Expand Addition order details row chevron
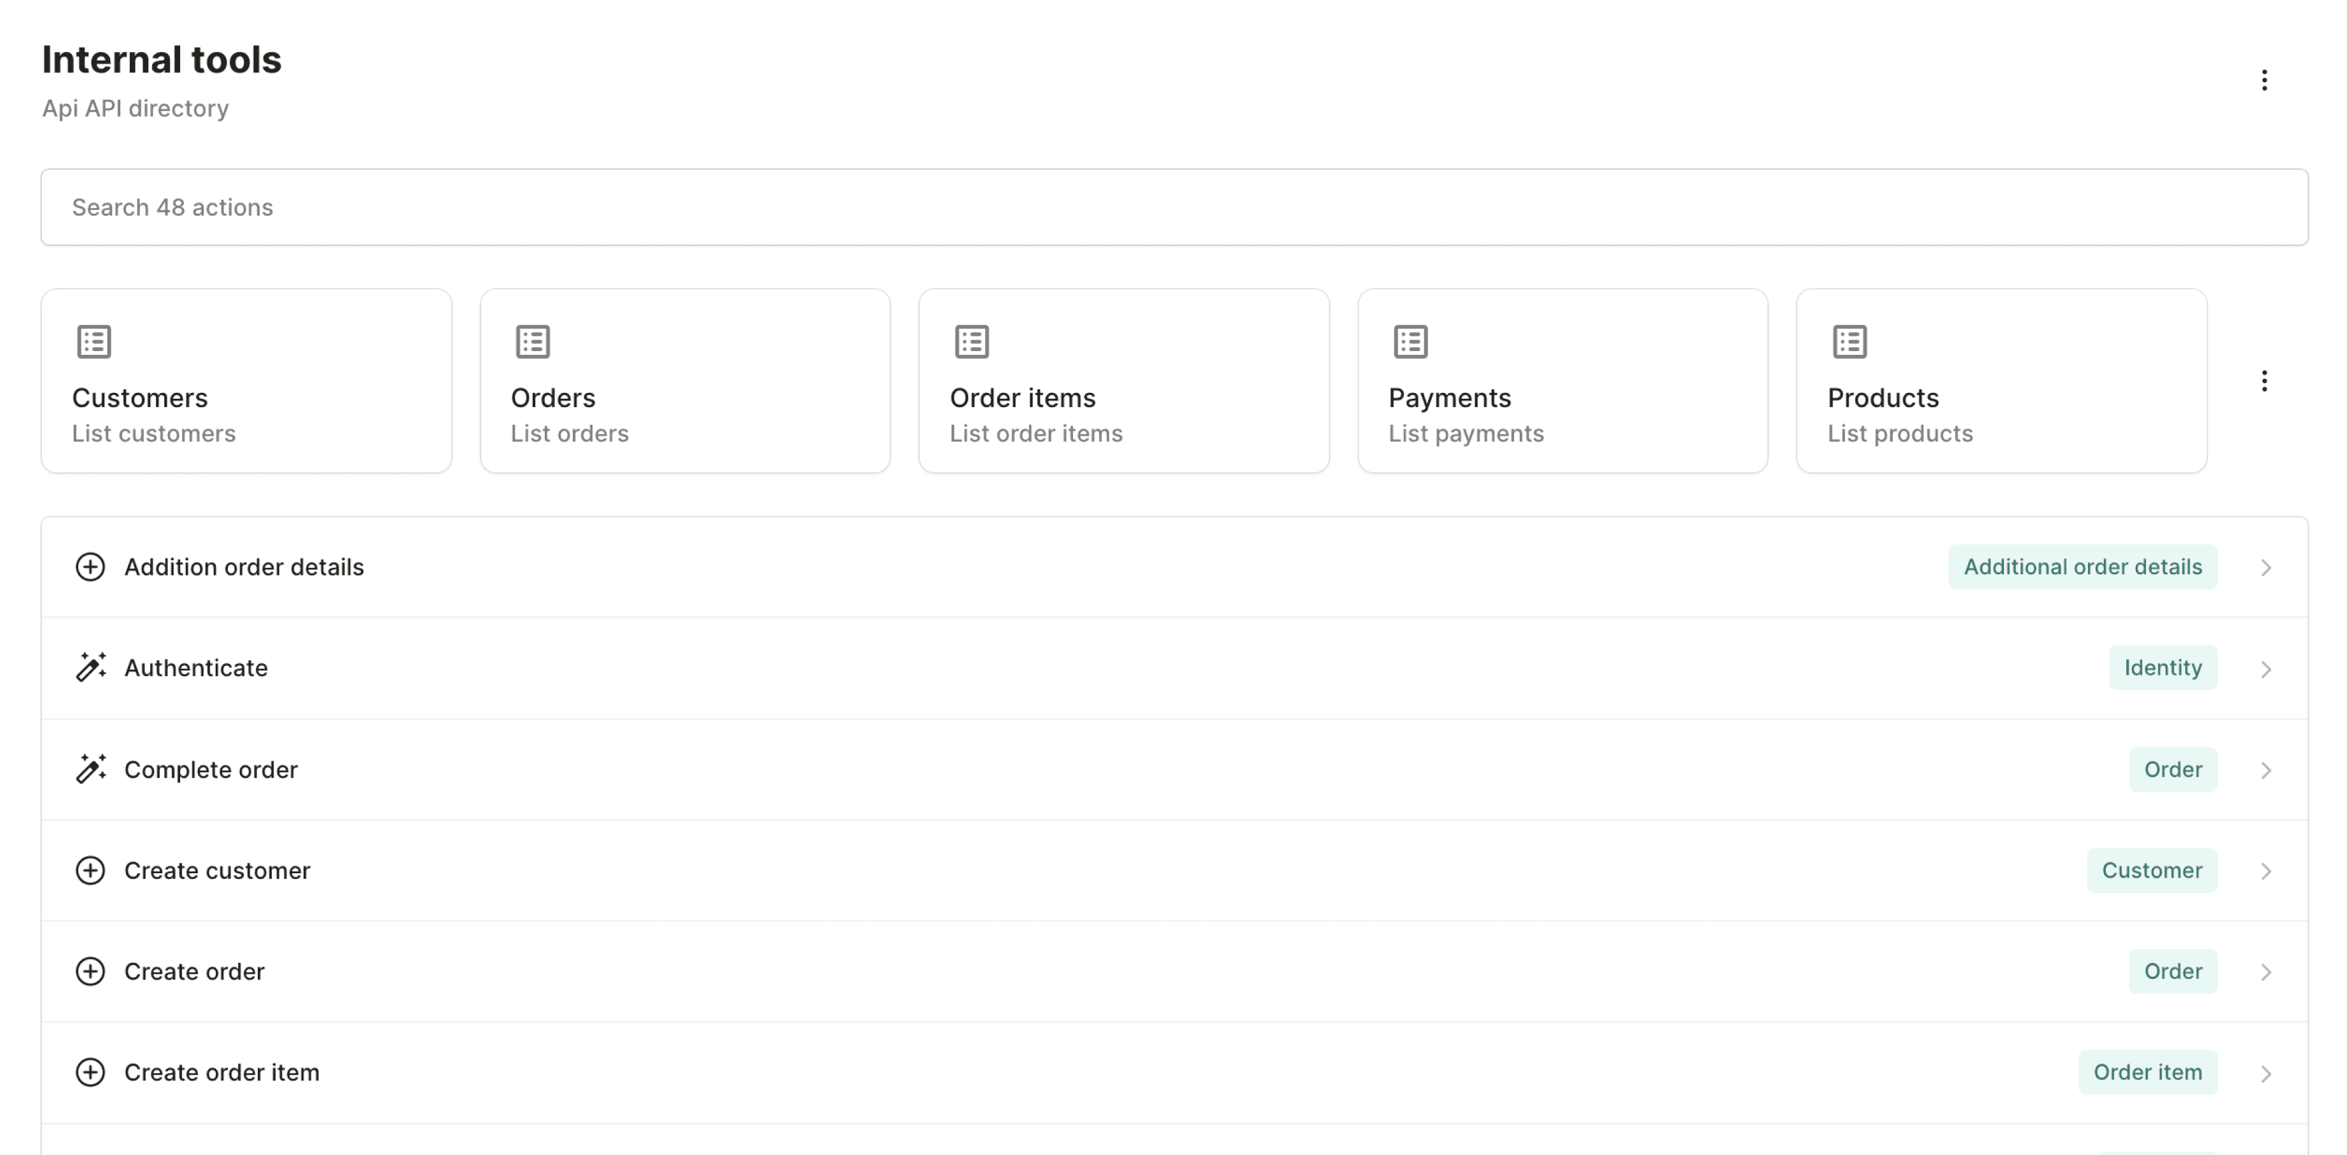Screen dimensions: 2347x1155 (x=2266, y=569)
